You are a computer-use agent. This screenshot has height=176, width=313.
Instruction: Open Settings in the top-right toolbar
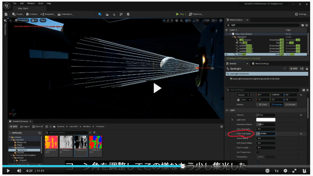click(x=301, y=14)
